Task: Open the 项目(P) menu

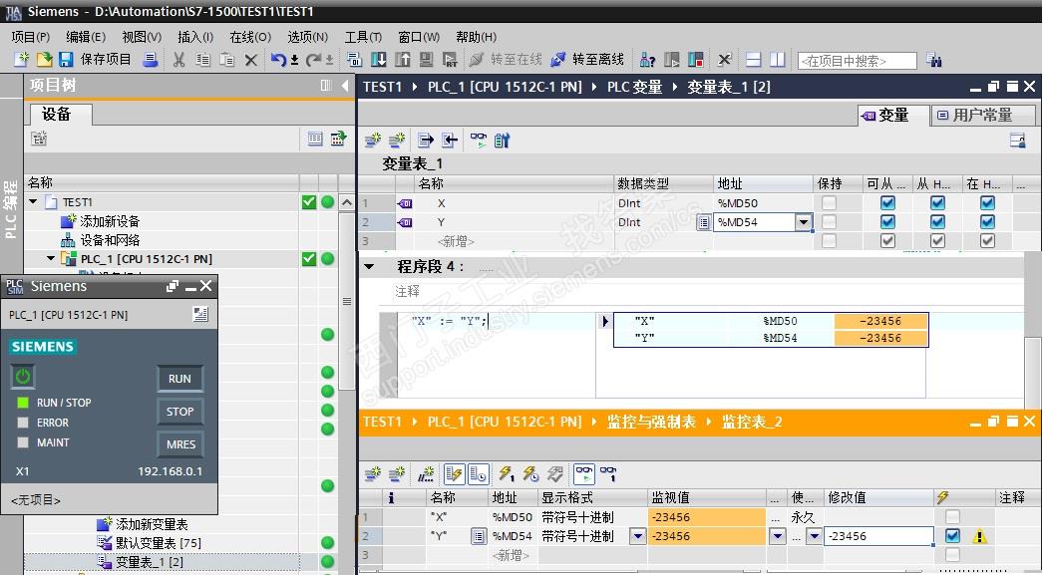Action: pyautogui.click(x=31, y=37)
